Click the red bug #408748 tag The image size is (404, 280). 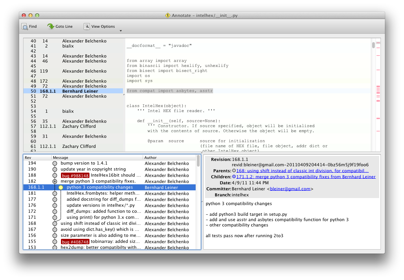75,242
